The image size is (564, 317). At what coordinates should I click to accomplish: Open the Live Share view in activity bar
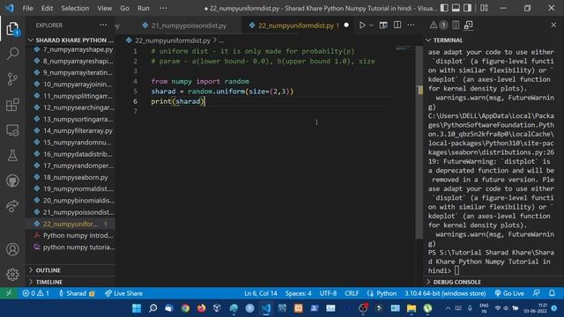[12, 206]
